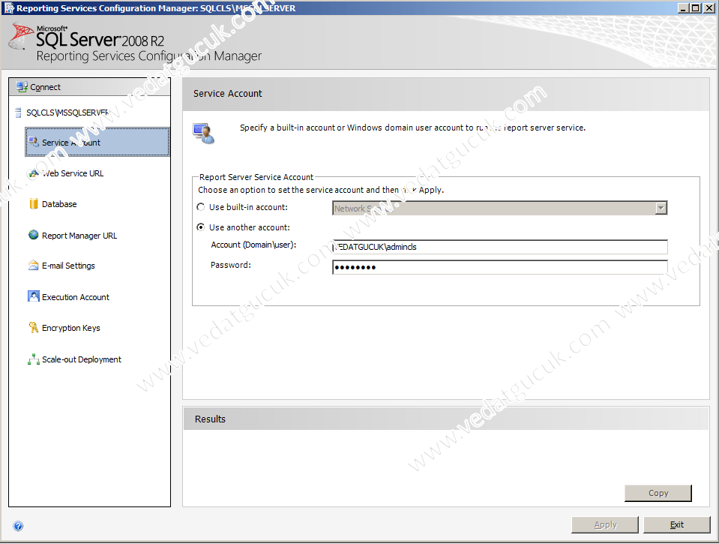Click the 'Choose an option to set the service account' text
Viewport: 719px width, 544px height.
tap(321, 190)
